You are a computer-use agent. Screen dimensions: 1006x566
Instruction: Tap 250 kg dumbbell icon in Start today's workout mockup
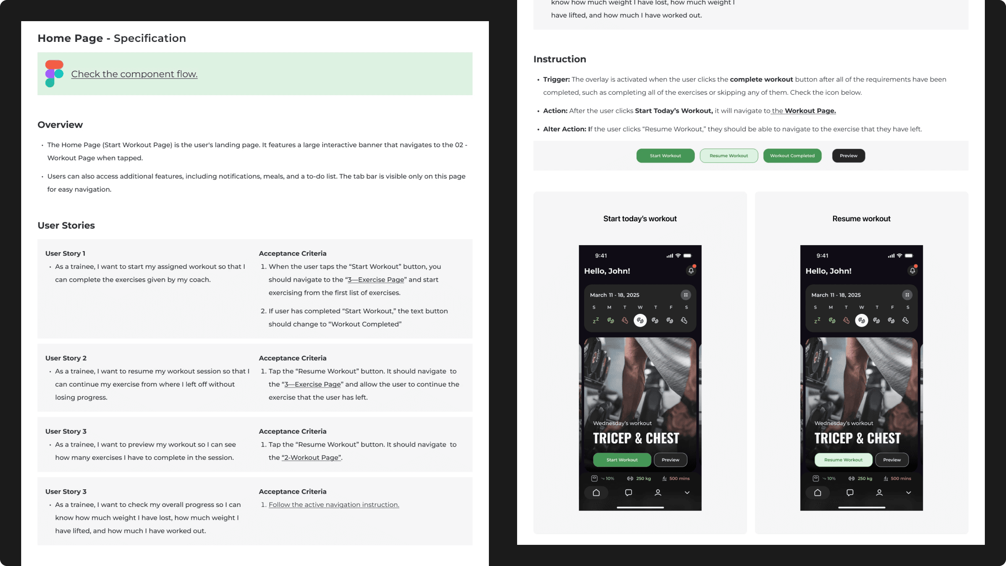[630, 478]
